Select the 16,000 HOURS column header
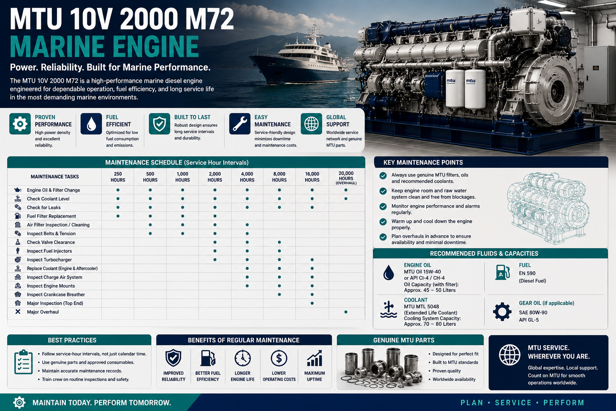 (312, 177)
